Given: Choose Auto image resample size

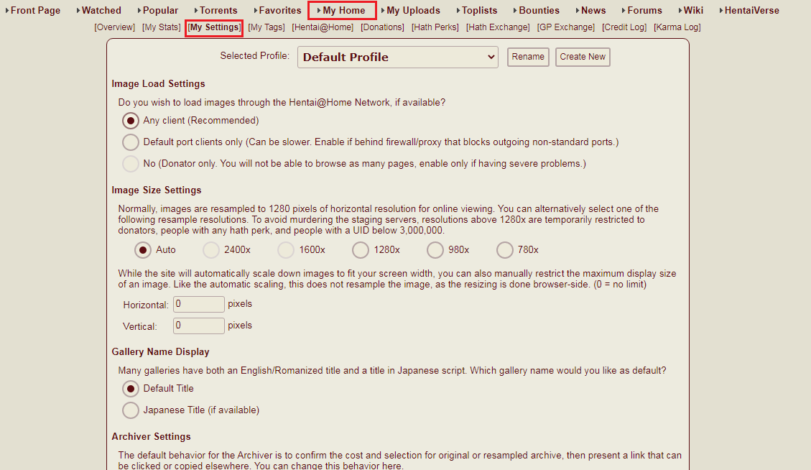Looking at the screenshot, I should click(x=143, y=250).
